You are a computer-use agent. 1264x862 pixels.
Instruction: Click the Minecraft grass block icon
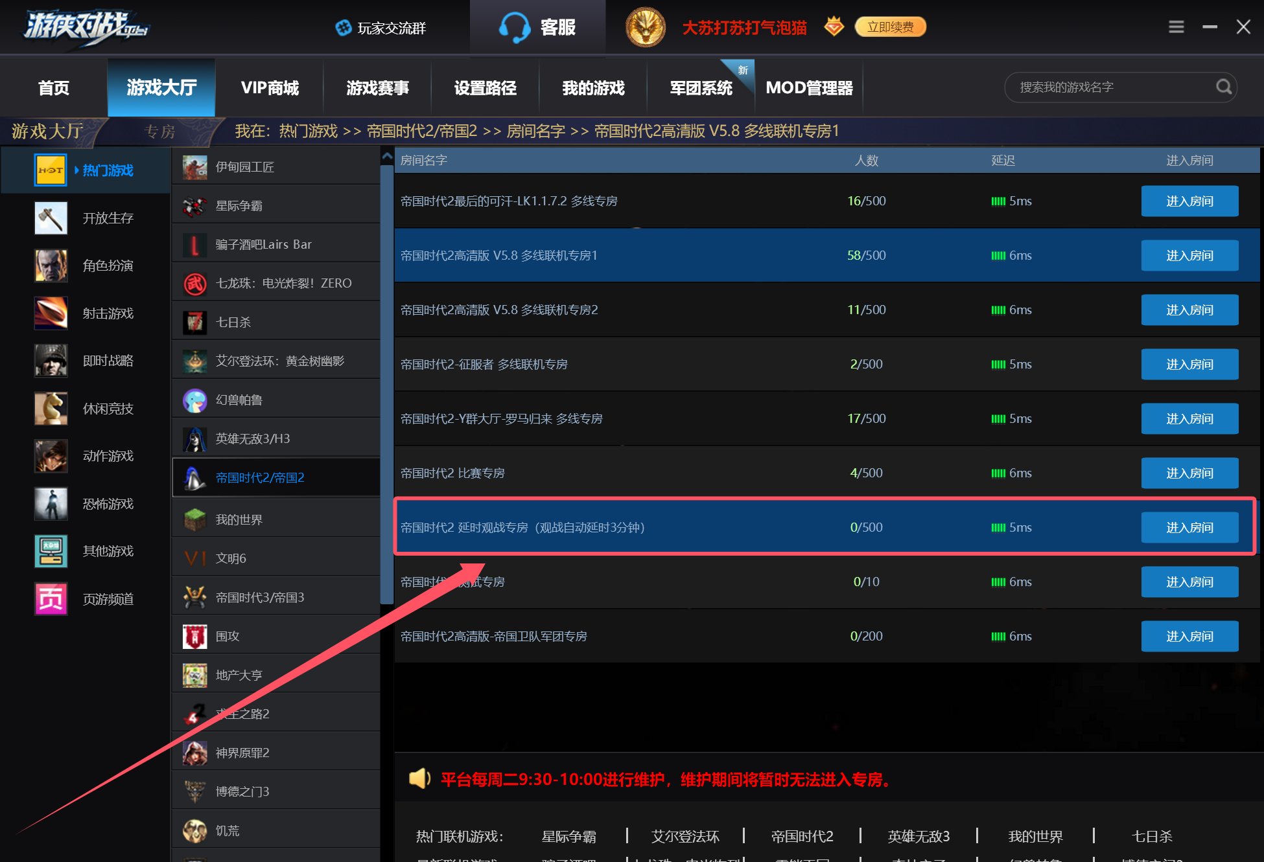tap(194, 519)
